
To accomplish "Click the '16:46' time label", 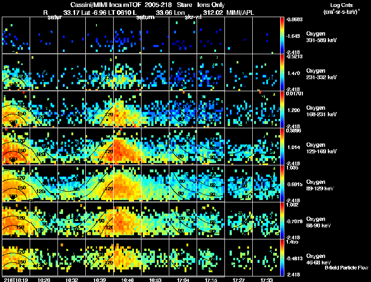I will click(x=128, y=280).
